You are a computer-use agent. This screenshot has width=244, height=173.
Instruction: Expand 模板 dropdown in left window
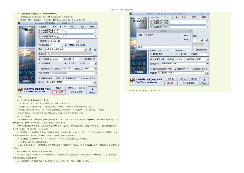tap(85, 49)
